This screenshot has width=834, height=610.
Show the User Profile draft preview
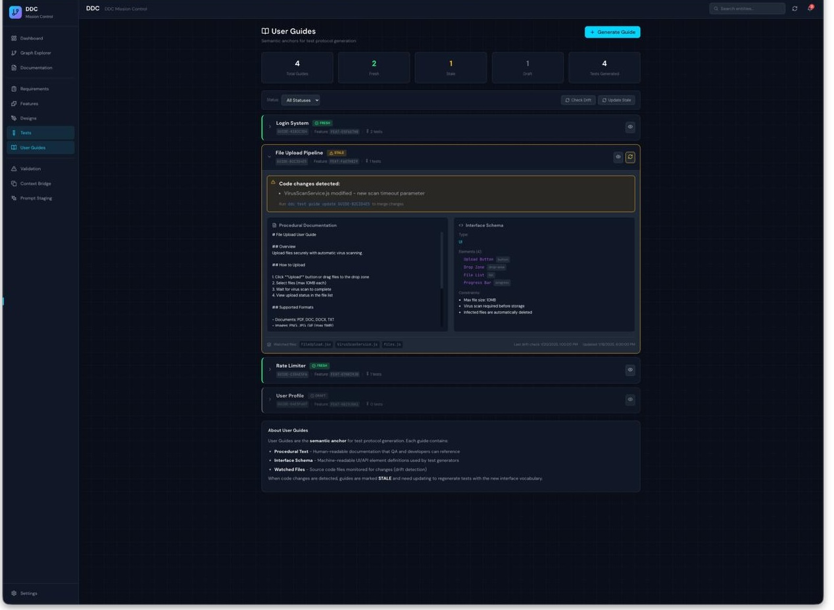pos(629,399)
